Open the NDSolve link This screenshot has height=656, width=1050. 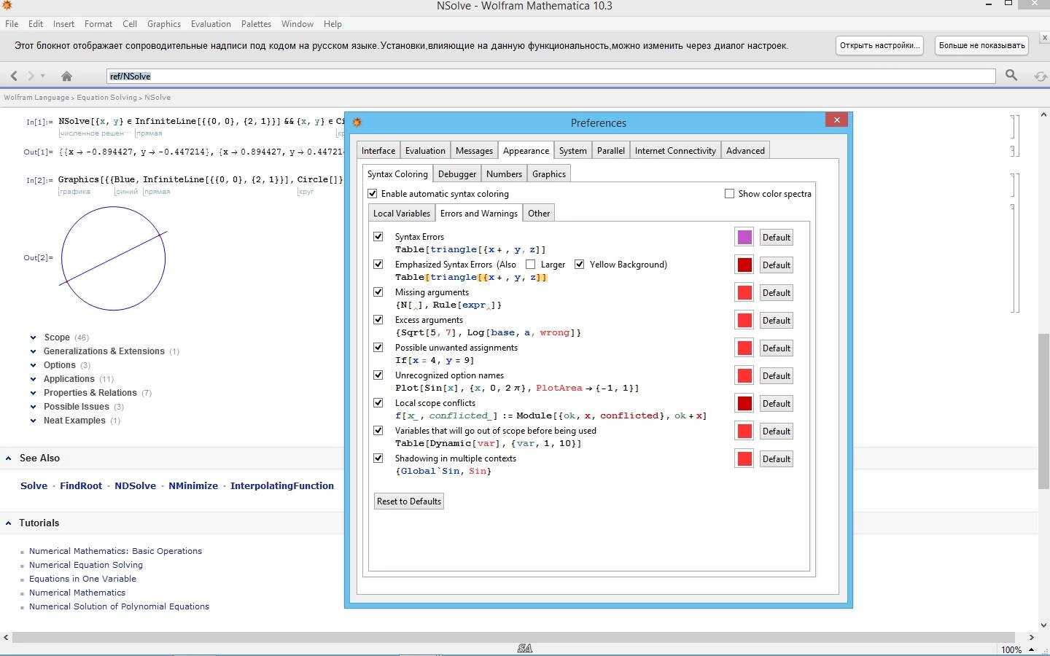coord(135,486)
